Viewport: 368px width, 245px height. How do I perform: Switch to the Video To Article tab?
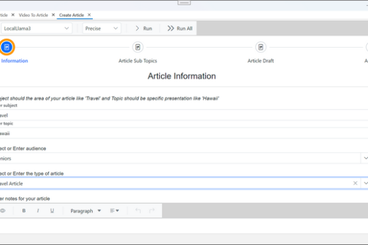pos(33,15)
